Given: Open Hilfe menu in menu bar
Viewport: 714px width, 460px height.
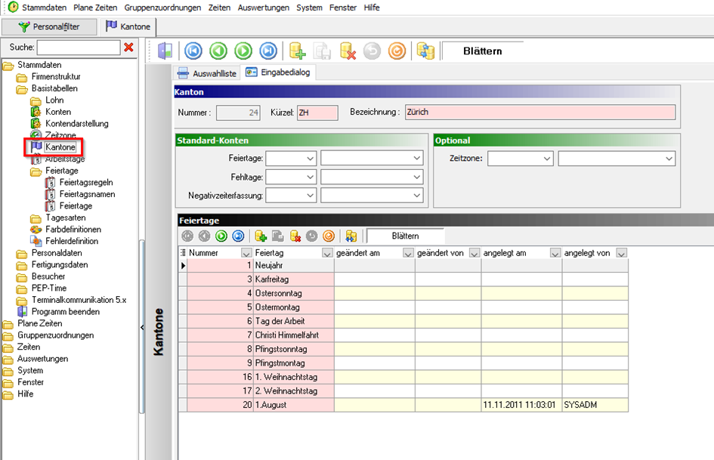Looking at the screenshot, I should (x=372, y=8).
